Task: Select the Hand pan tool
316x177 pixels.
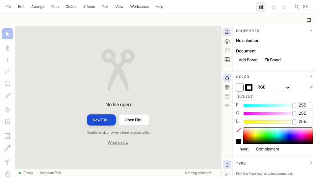Action: coord(8,174)
